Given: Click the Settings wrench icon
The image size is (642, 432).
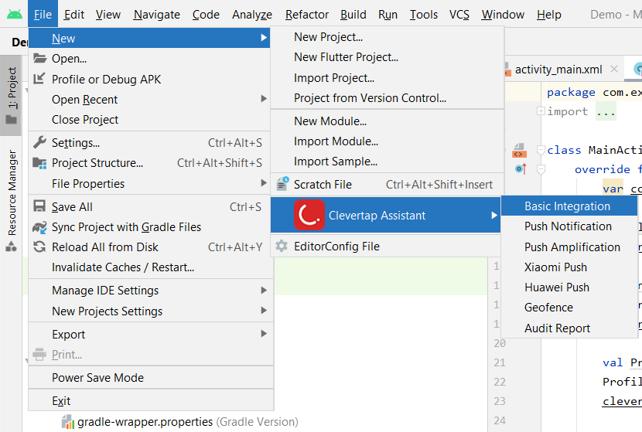Looking at the screenshot, I should pos(39,142).
